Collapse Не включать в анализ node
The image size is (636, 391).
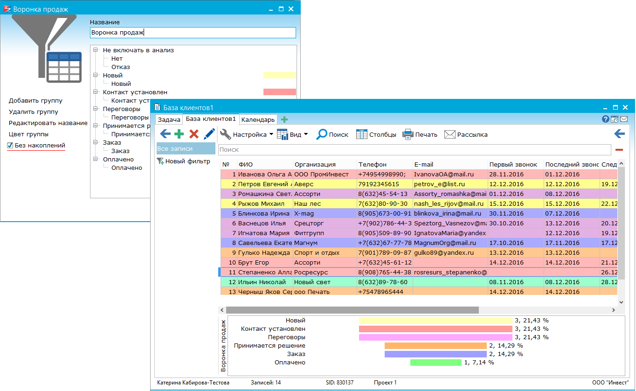click(96, 50)
